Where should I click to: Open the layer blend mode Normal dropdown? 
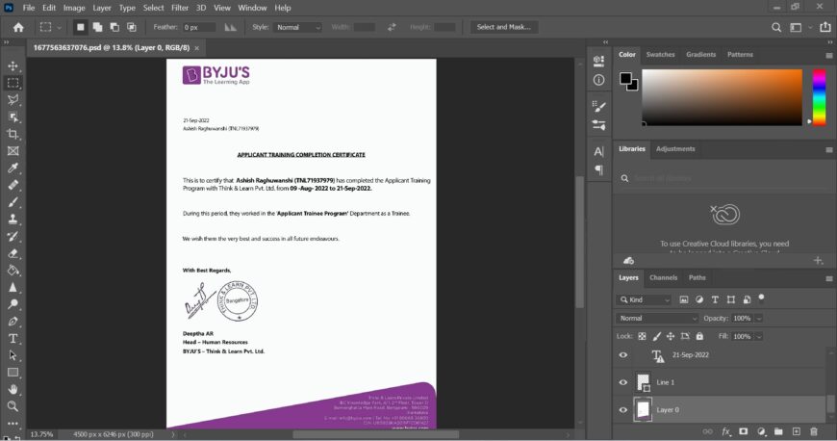(x=656, y=318)
